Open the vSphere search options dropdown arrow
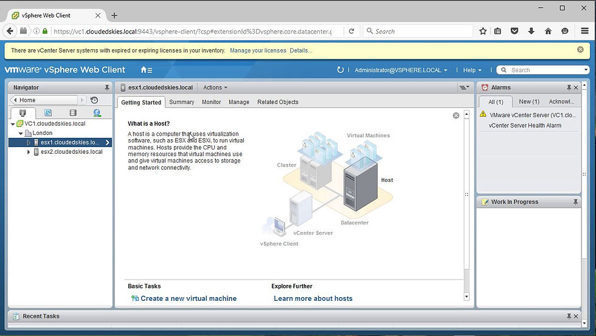The image size is (596, 336). pyautogui.click(x=586, y=70)
